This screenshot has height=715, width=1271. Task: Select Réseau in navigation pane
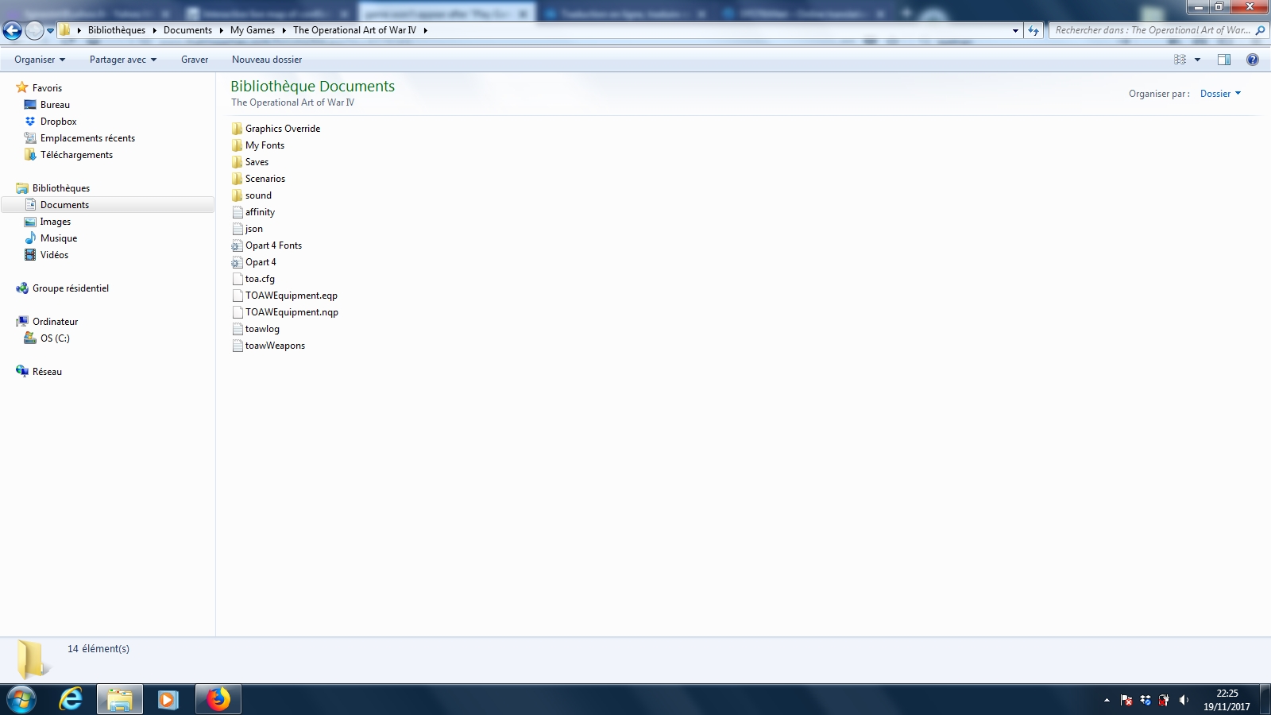pyautogui.click(x=47, y=372)
